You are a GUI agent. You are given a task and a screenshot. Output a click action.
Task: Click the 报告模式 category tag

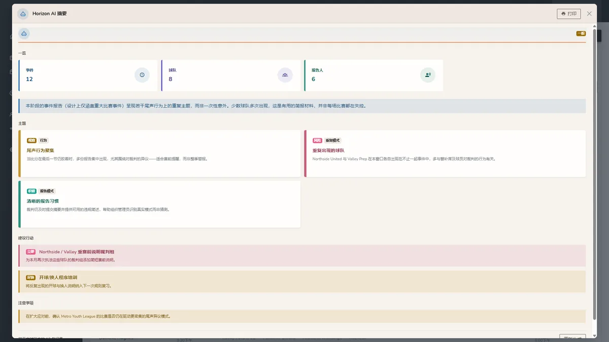tap(47, 191)
